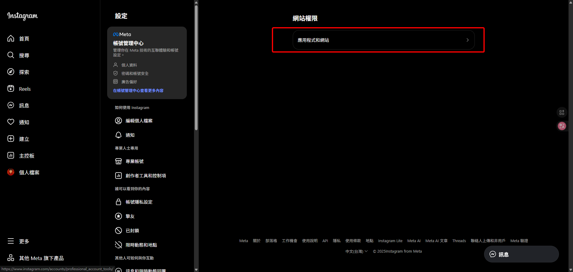Select 編輯個人檔案 in settings menu
The height and width of the screenshot is (272, 573).
139,121
